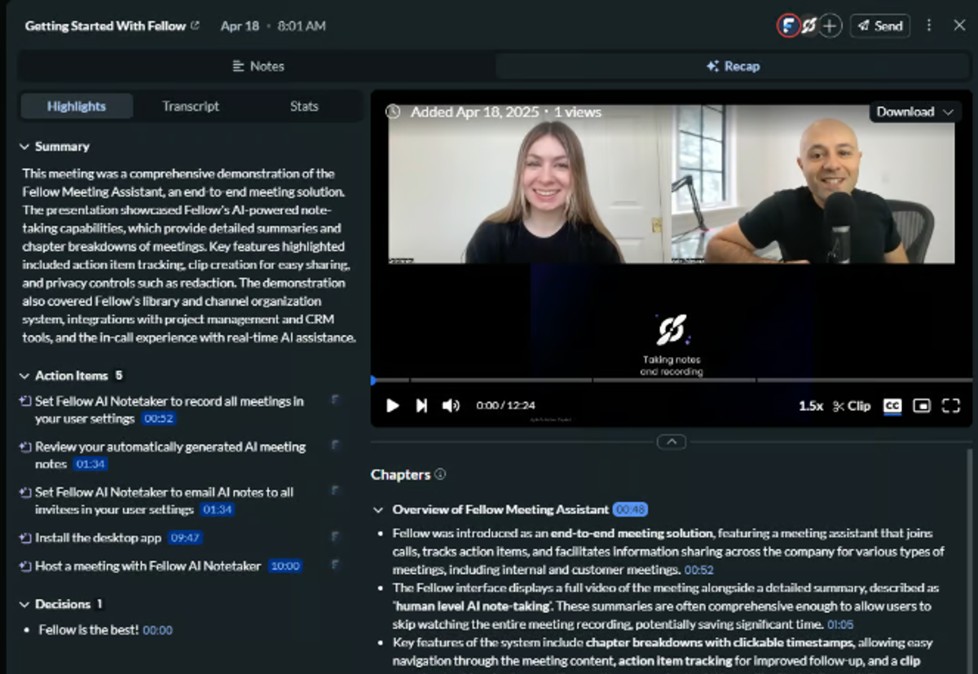
Task: Click the info icon next to Chapters
Action: pyautogui.click(x=440, y=474)
